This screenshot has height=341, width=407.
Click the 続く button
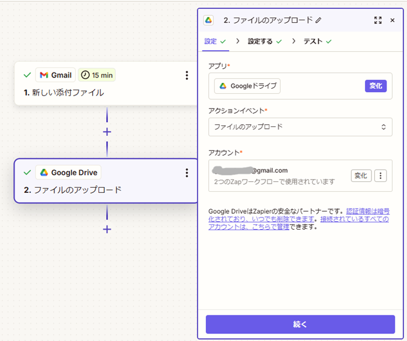click(300, 324)
